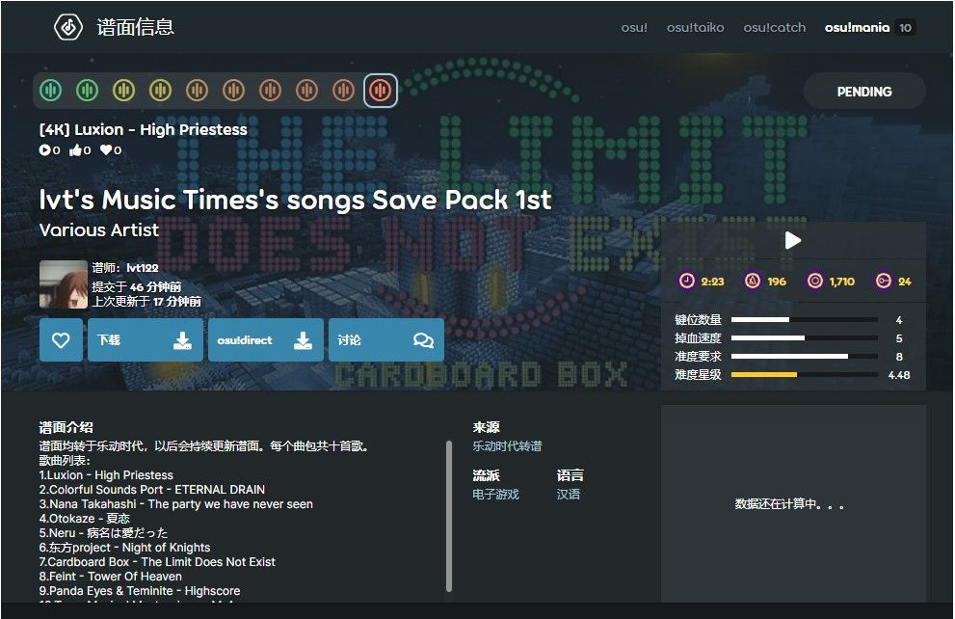Play the beatmap audio preview
The width and height of the screenshot is (955, 619).
coord(792,241)
